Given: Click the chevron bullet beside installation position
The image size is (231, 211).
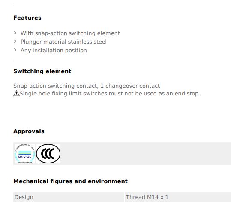Looking at the screenshot, I should [x=15, y=50].
